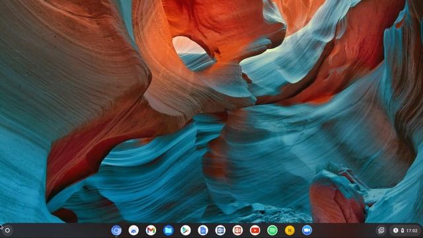Launch Spotify from the shelf
The width and height of the screenshot is (423, 238).
(x=272, y=231)
